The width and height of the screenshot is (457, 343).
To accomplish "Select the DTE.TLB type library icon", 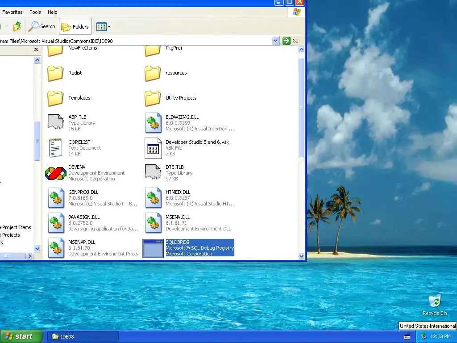I will pyautogui.click(x=153, y=172).
